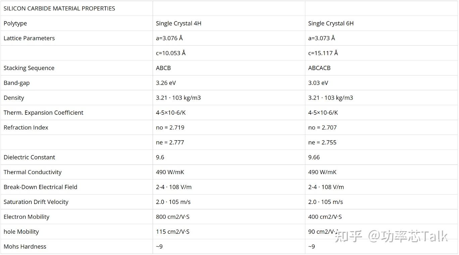Select the "Single Crystal 6H" column heading
This screenshot has height=255, width=459.
tap(331, 23)
